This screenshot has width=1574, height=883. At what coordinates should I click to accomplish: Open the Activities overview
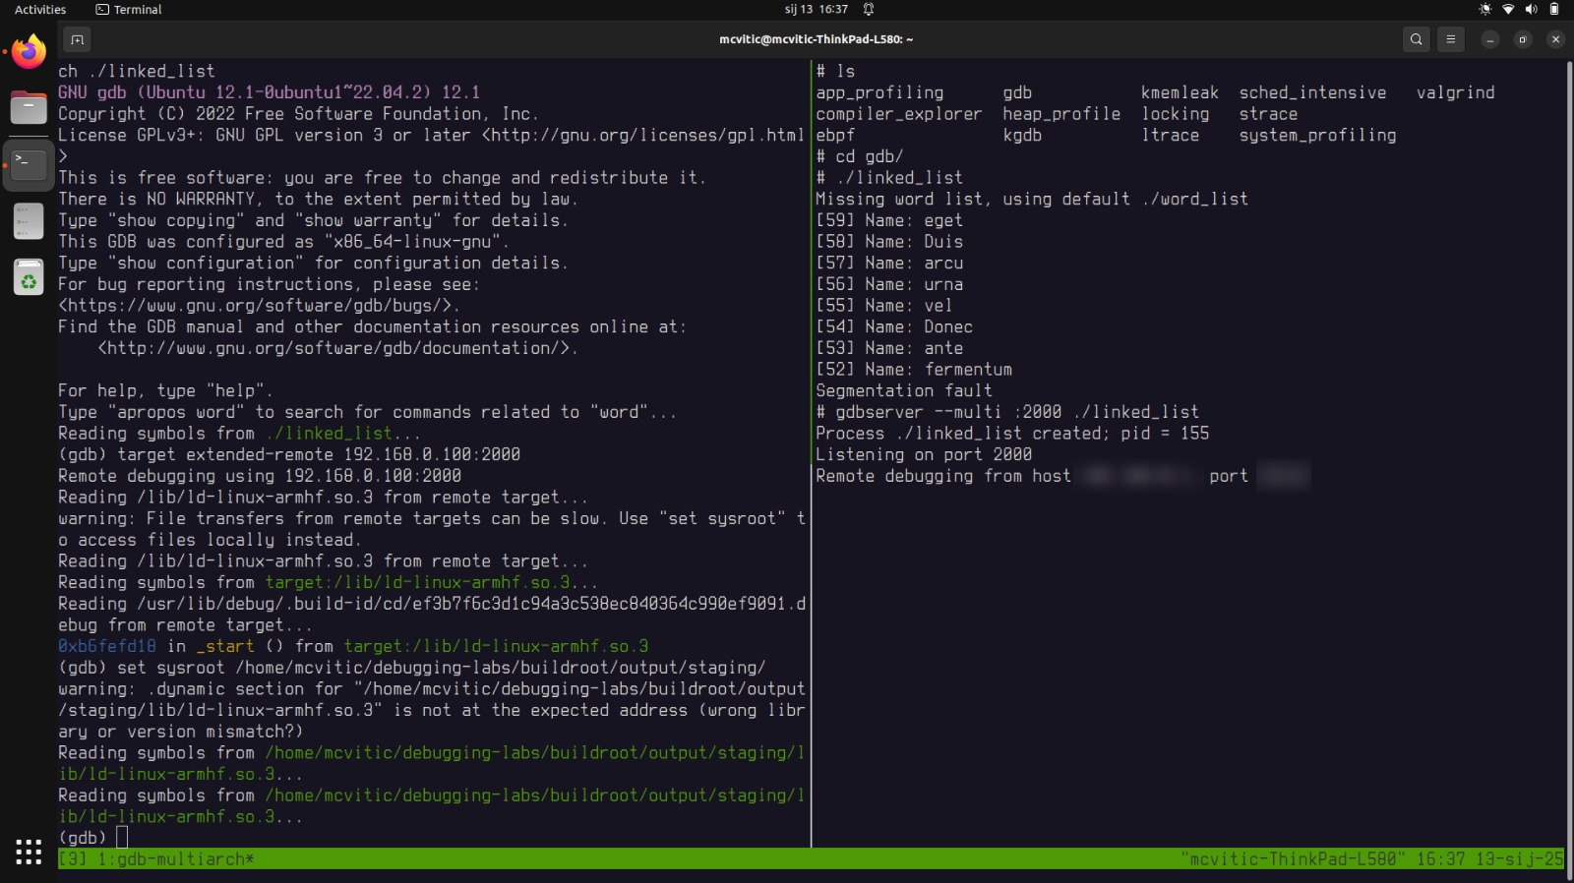tap(40, 10)
